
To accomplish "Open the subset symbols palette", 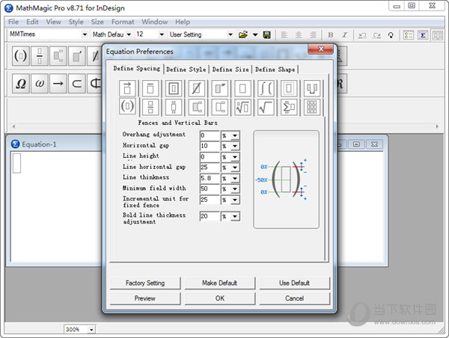I will (x=77, y=84).
